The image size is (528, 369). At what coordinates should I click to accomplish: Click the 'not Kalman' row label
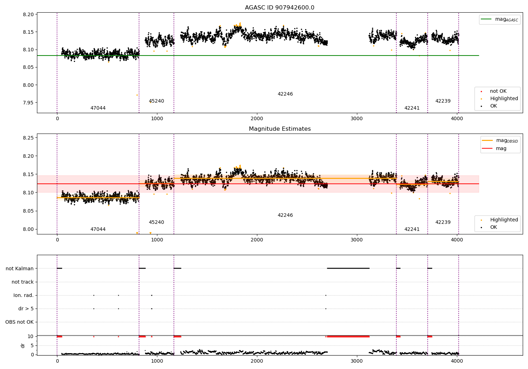pos(20,268)
